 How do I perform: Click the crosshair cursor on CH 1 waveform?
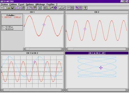(x=44, y=25)
